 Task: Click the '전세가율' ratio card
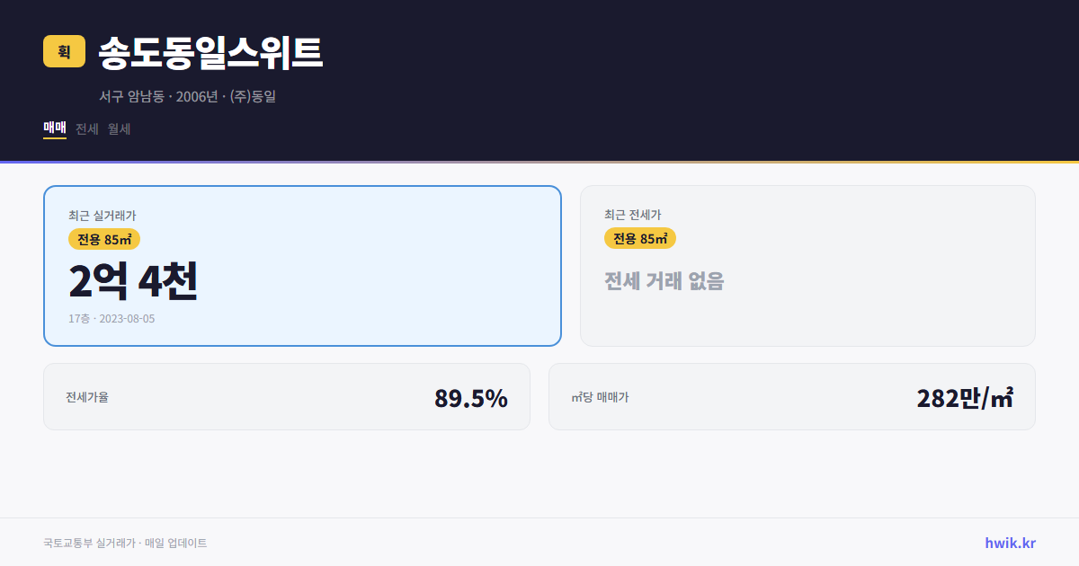click(x=287, y=396)
